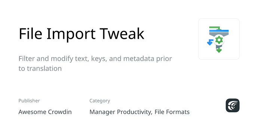Screen dimensions: 258x135
Task: Click the blue bar on top of the funnel
Action: click(x=219, y=31)
